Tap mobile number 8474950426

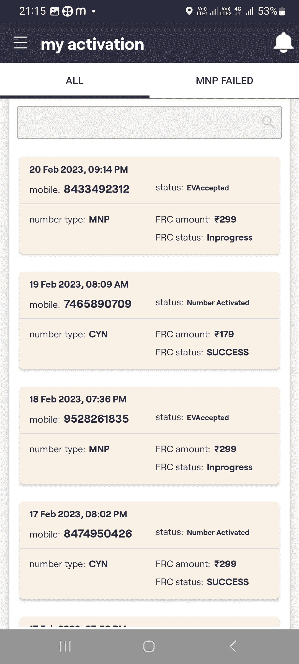click(98, 534)
